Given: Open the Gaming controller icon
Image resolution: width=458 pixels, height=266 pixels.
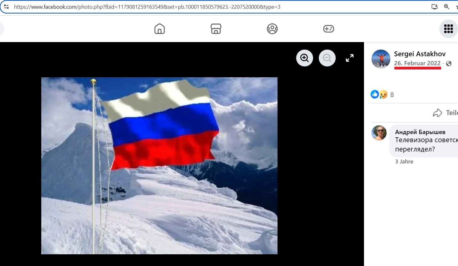Looking at the screenshot, I should [x=328, y=29].
